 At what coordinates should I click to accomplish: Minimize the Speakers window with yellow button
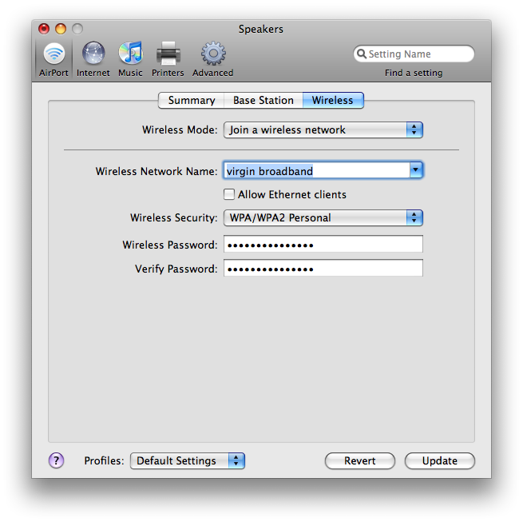pos(61,29)
